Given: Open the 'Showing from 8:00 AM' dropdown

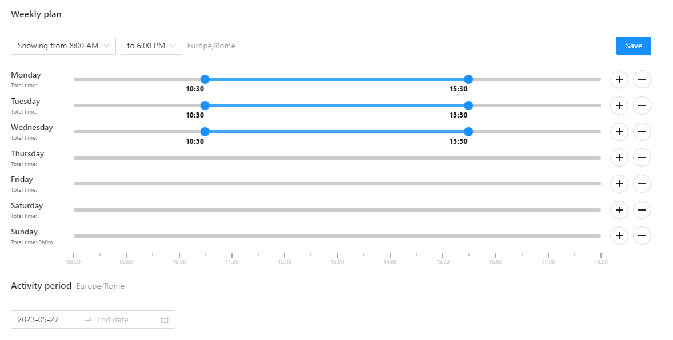Looking at the screenshot, I should click(x=63, y=46).
